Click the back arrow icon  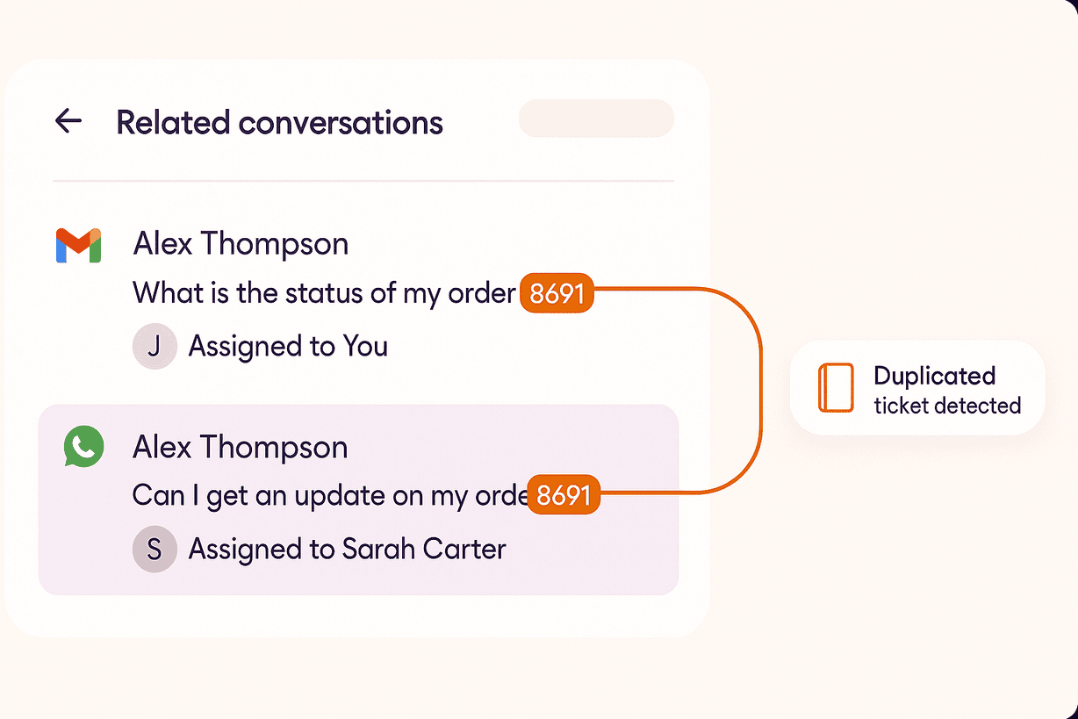point(68,121)
